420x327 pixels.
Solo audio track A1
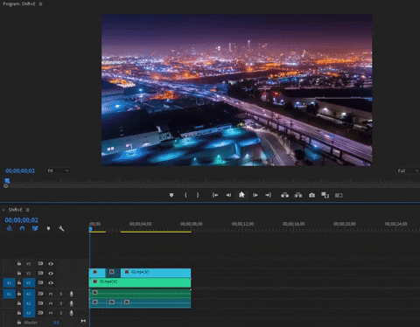click(x=61, y=294)
